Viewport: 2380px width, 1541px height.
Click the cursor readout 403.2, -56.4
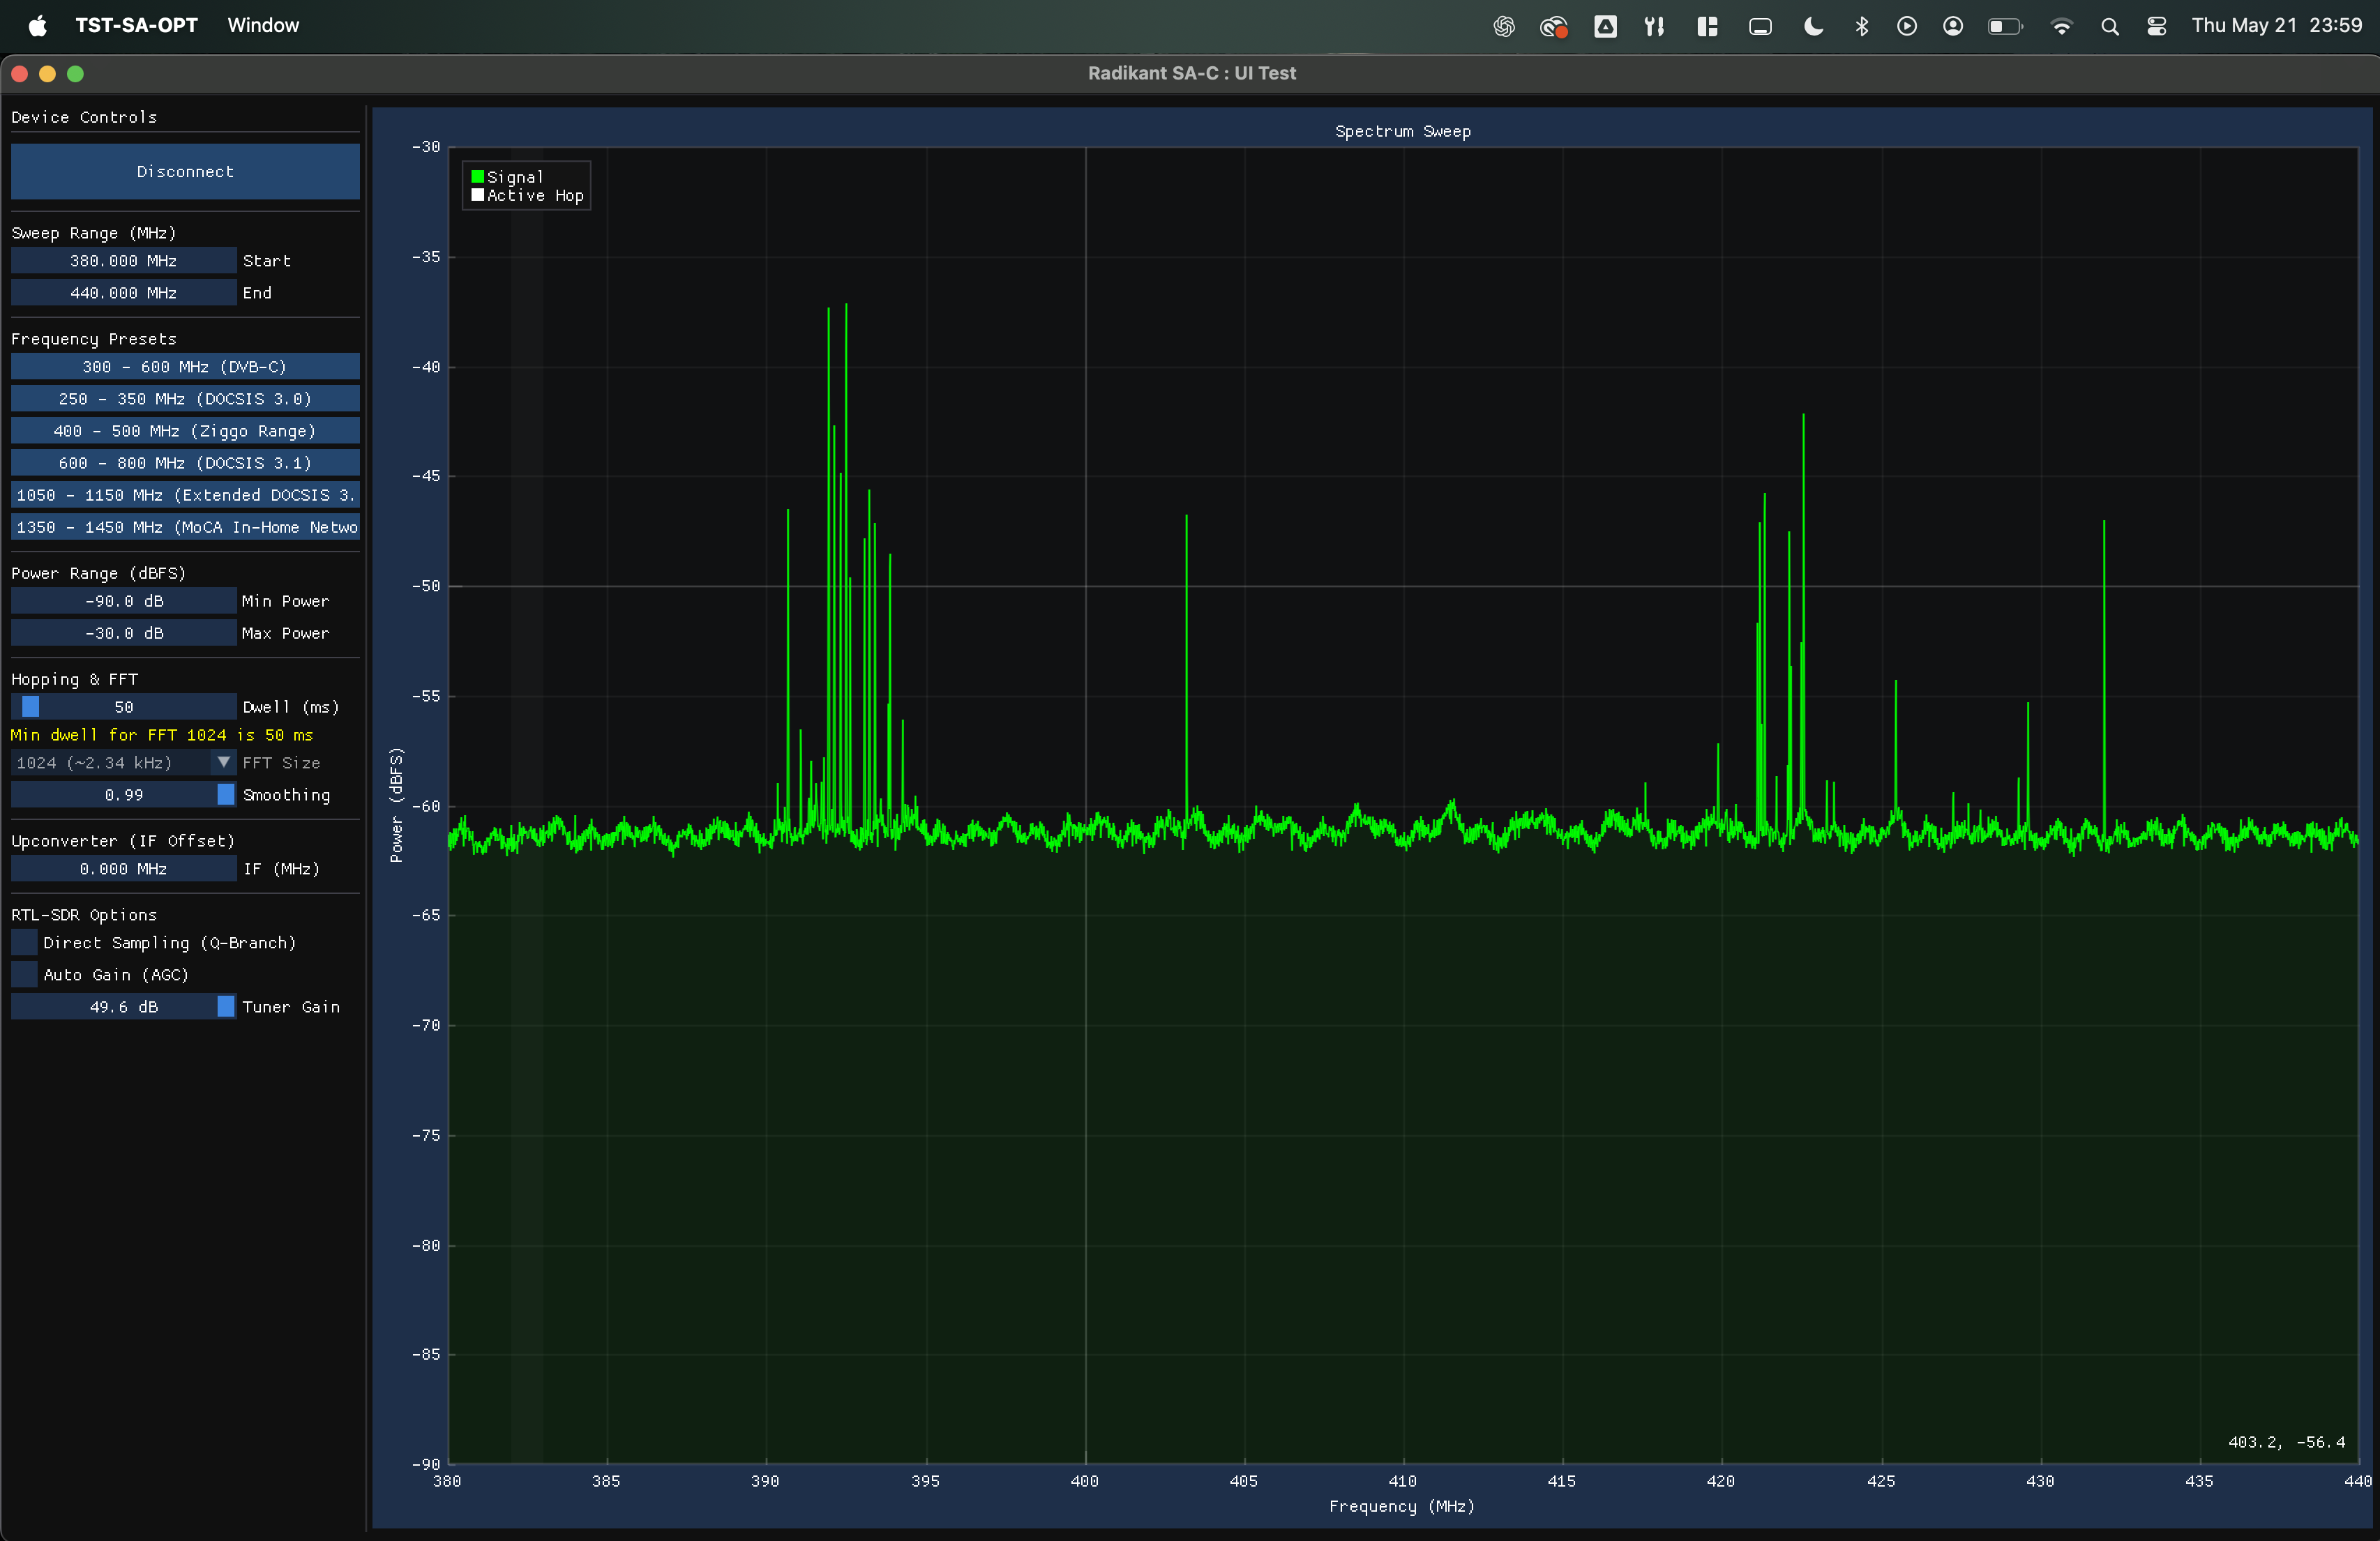pyautogui.click(x=2286, y=1441)
